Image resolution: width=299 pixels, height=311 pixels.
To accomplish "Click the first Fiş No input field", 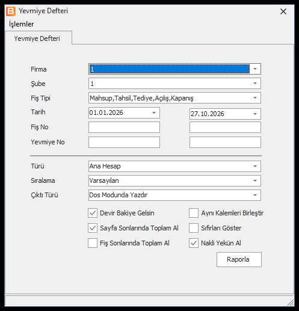I will pos(124,127).
